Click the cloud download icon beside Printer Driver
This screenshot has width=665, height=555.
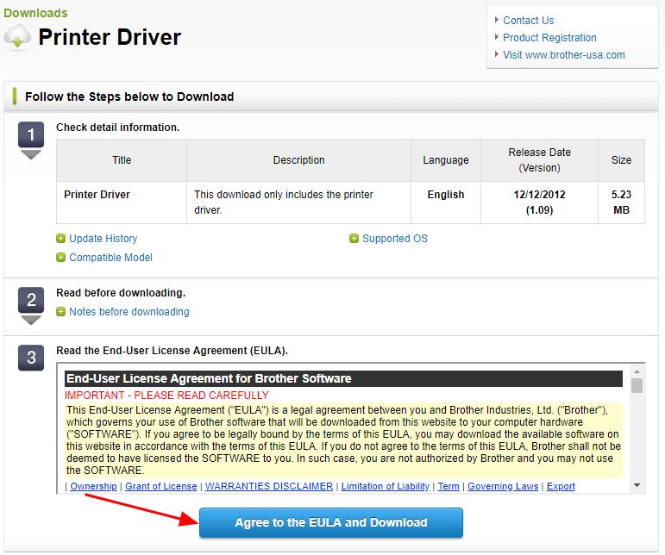coord(19,37)
